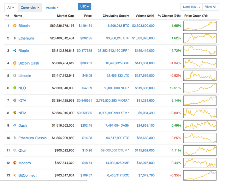Click the Ethereum diamond logo icon

coord(15,38)
